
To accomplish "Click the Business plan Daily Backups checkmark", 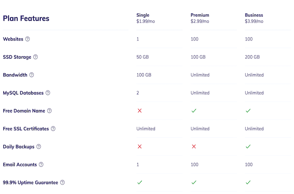I will (248, 147).
